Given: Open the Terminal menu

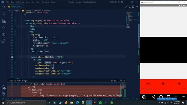Looking at the screenshot, I should [46, 2].
